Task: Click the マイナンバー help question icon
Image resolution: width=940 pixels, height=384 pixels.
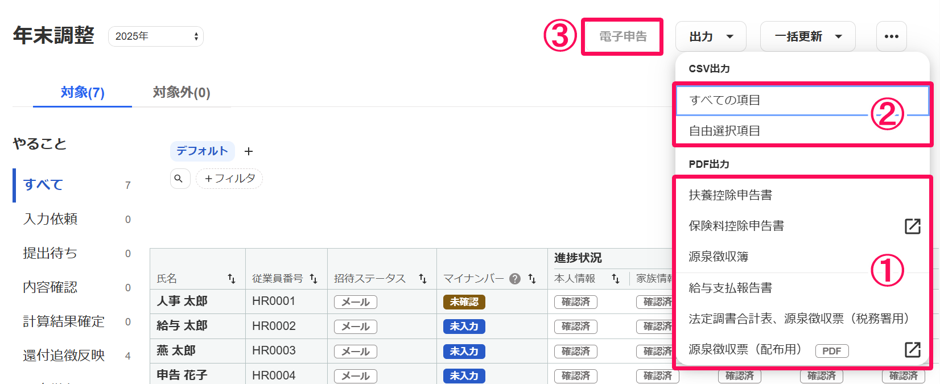Action: 515,279
